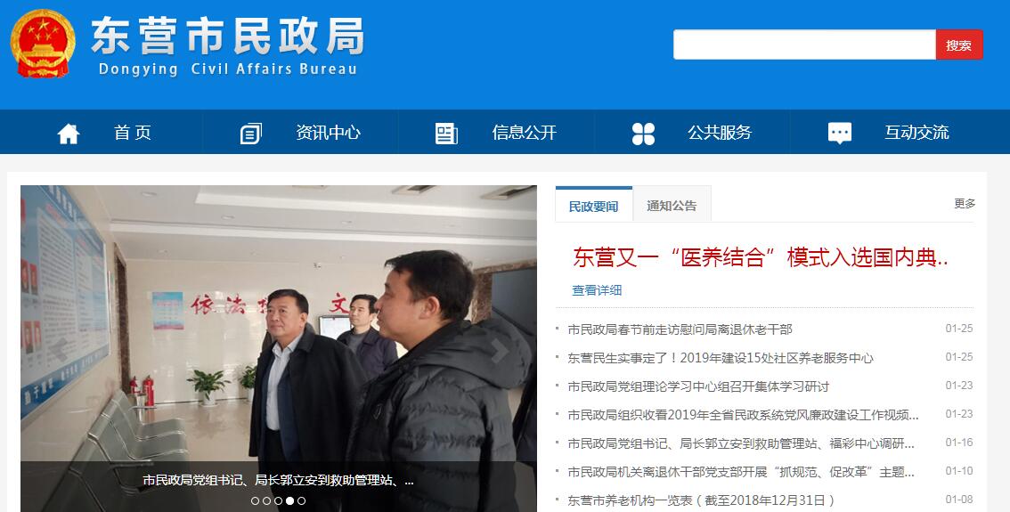This screenshot has height=512, width=1010.
Task: Open the 公共服务 menu label
Action: click(x=720, y=133)
